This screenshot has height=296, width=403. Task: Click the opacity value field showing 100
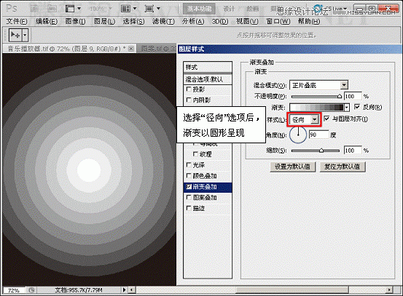tap(353, 96)
